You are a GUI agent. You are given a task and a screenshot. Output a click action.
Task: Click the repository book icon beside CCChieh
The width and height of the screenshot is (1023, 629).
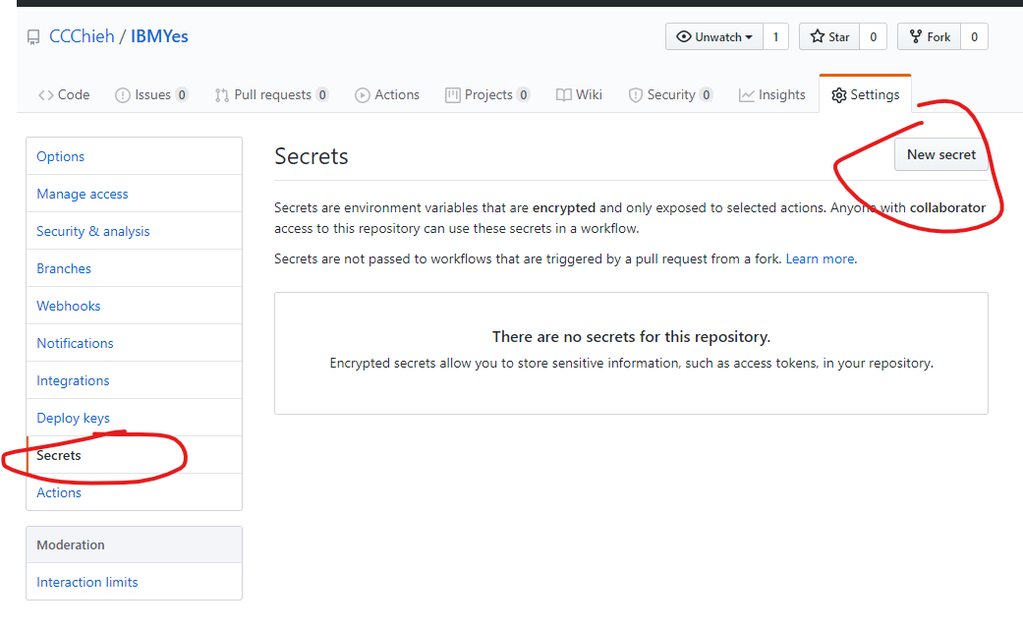33,37
